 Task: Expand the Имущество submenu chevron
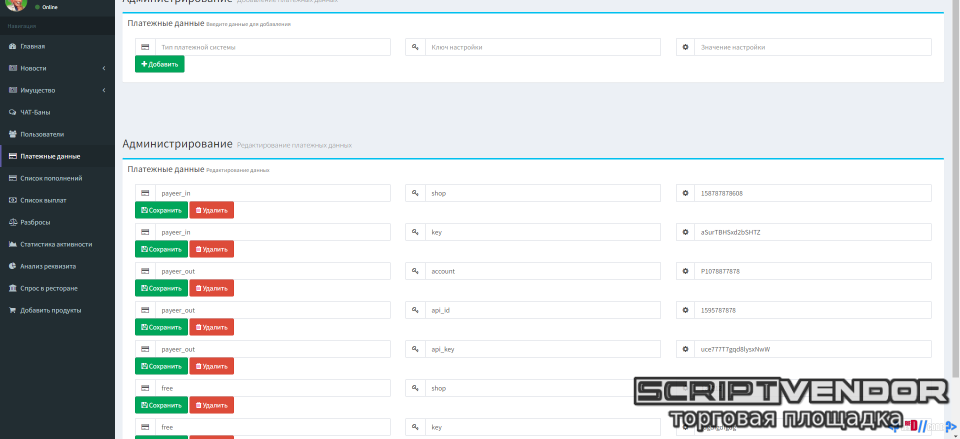[x=104, y=90]
